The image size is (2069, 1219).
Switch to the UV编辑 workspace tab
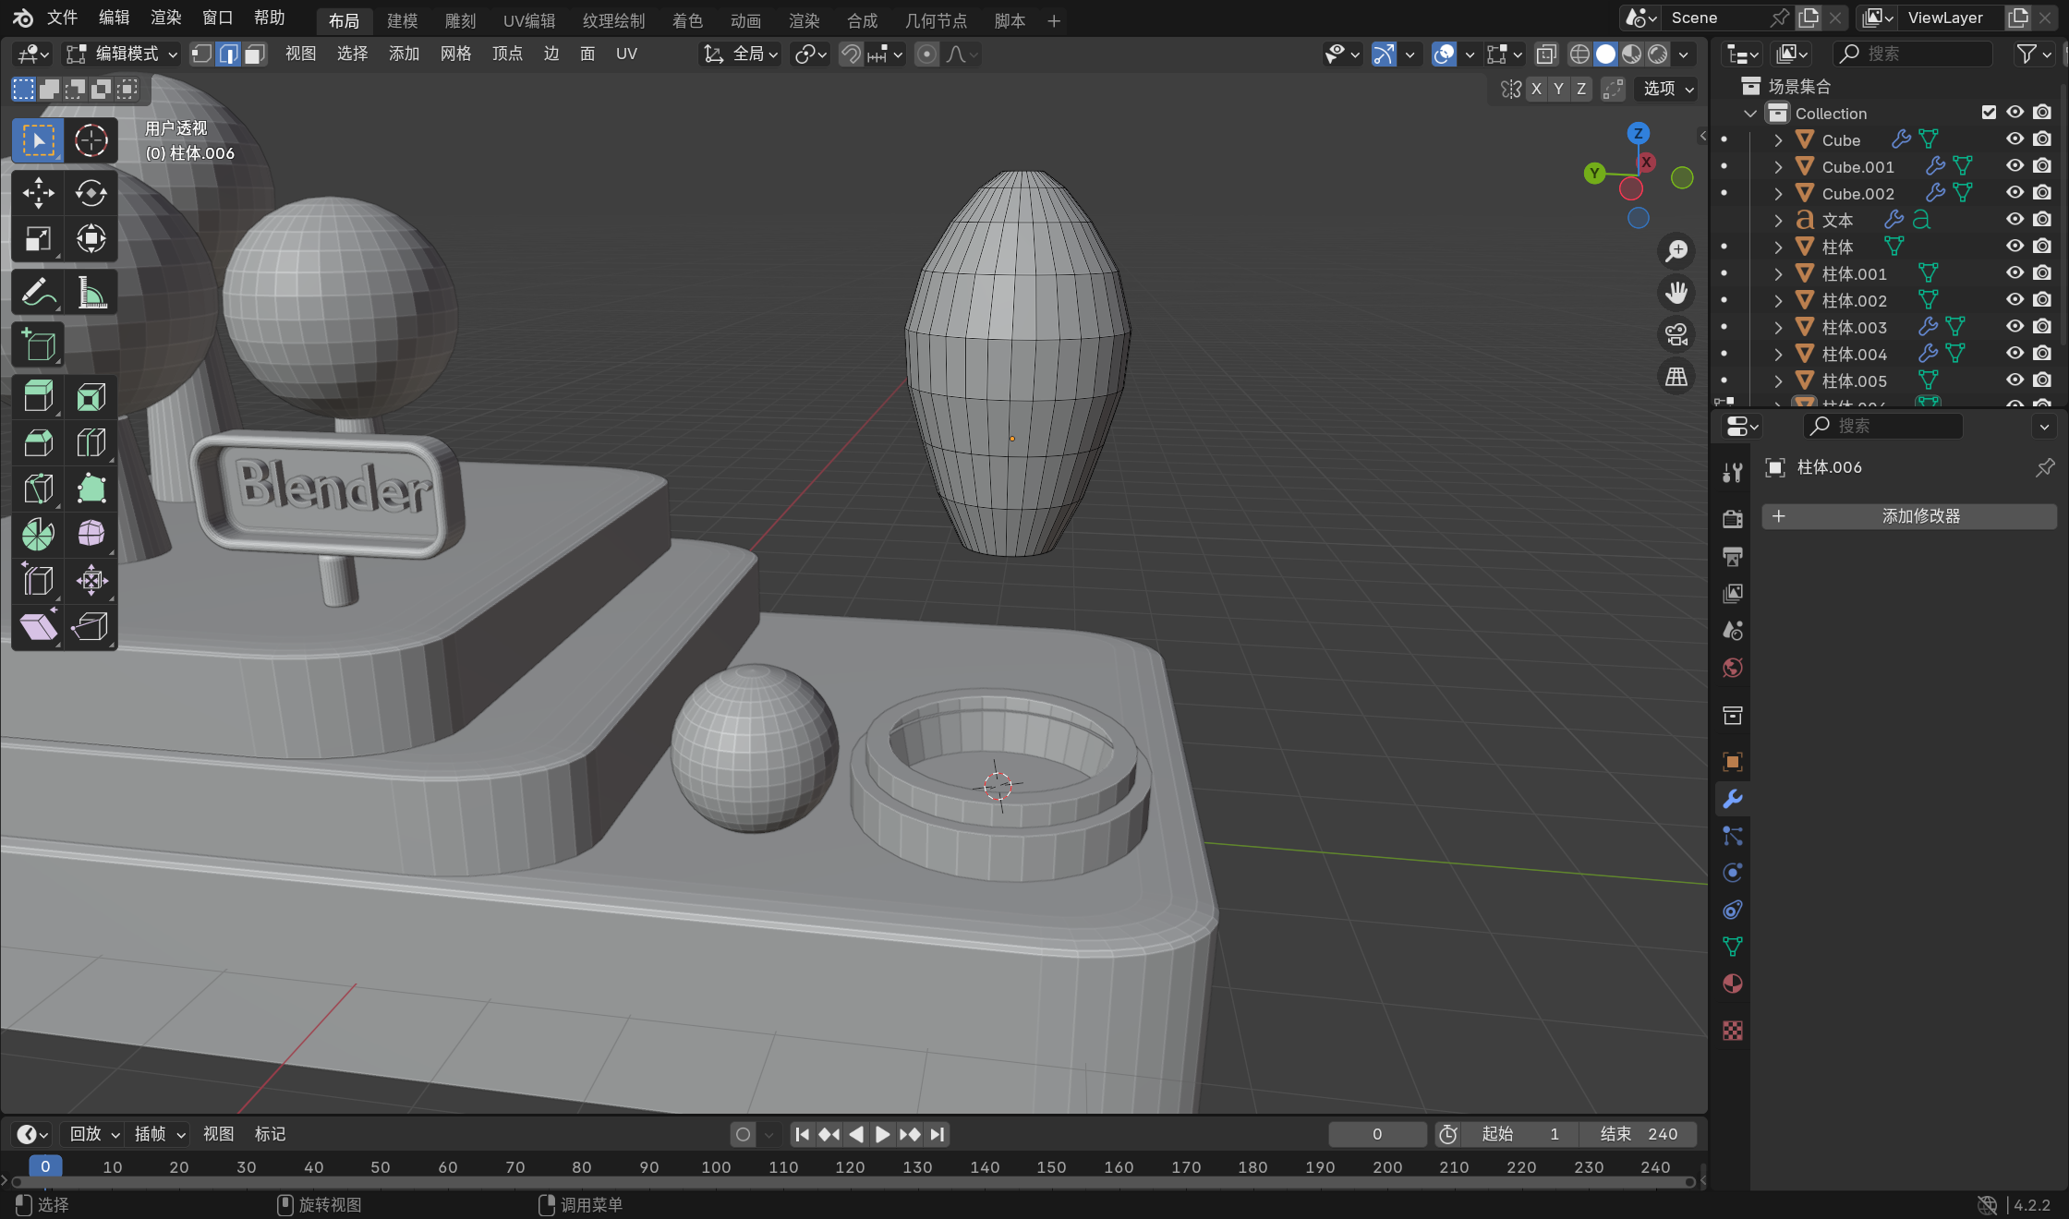[529, 20]
